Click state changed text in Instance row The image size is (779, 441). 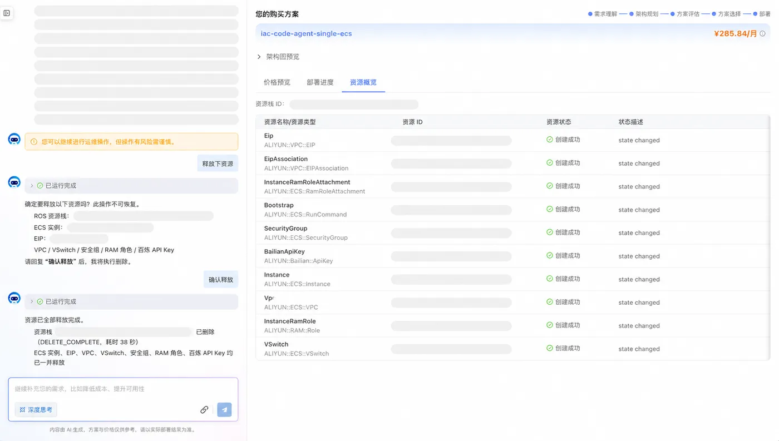pos(639,280)
